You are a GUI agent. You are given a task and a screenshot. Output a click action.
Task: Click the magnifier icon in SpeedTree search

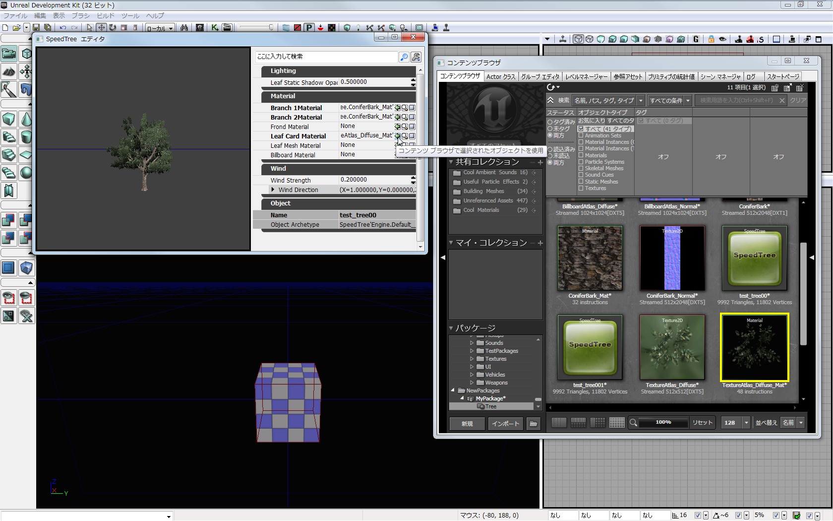point(404,57)
